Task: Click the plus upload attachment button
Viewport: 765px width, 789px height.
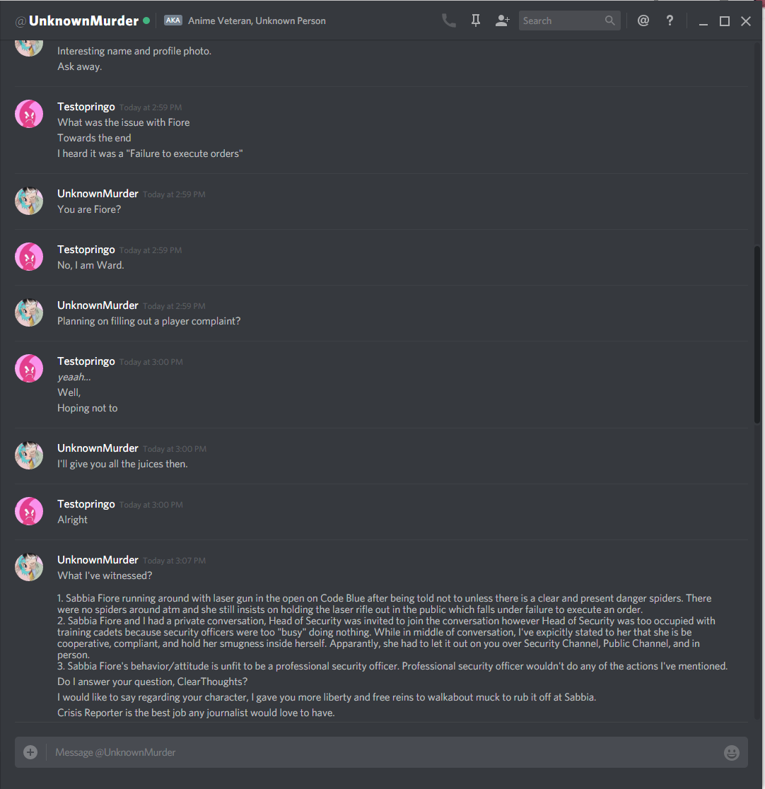Action: (x=30, y=752)
